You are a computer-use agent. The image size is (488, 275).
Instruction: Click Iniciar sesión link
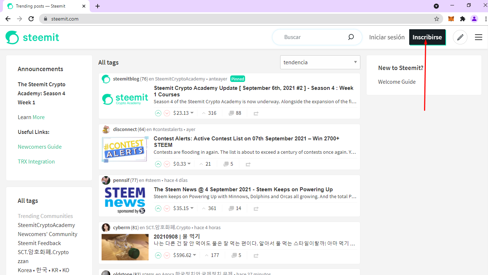coord(387,37)
